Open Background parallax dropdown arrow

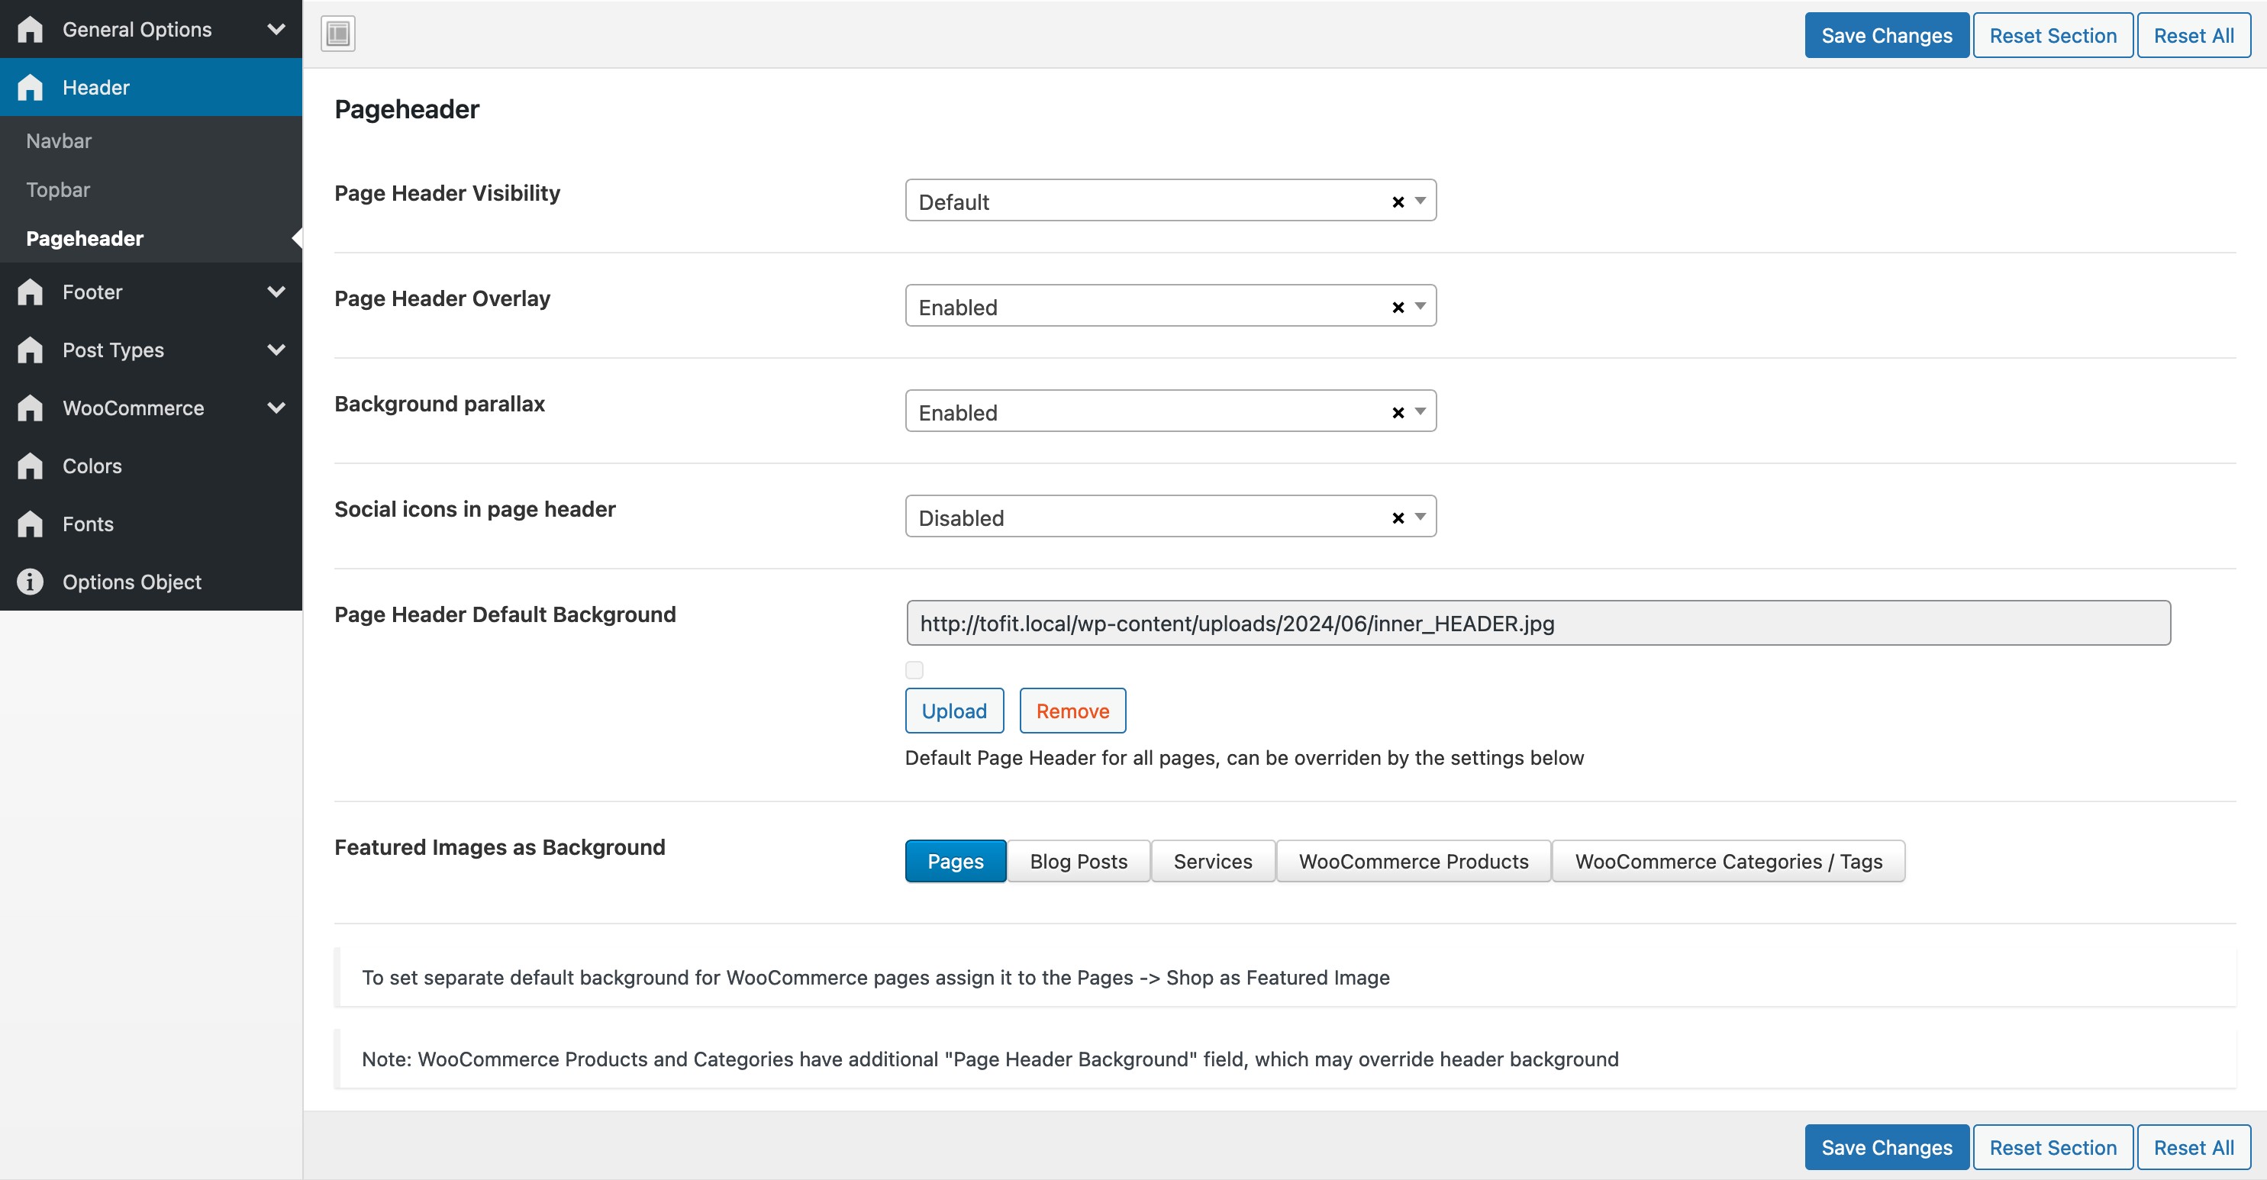pos(1420,412)
